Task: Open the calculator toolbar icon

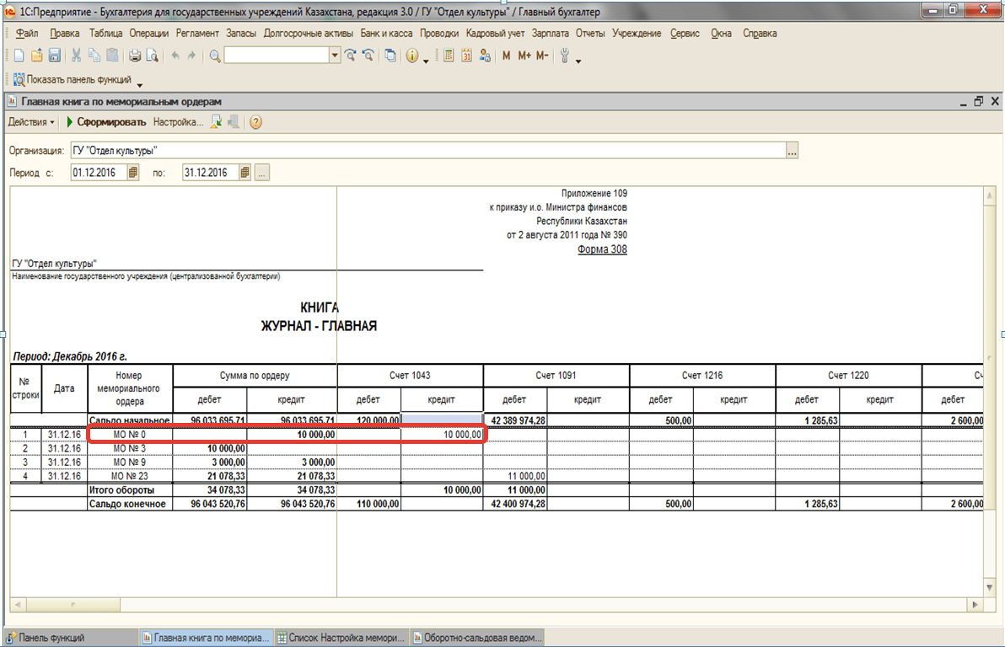Action: (x=448, y=56)
